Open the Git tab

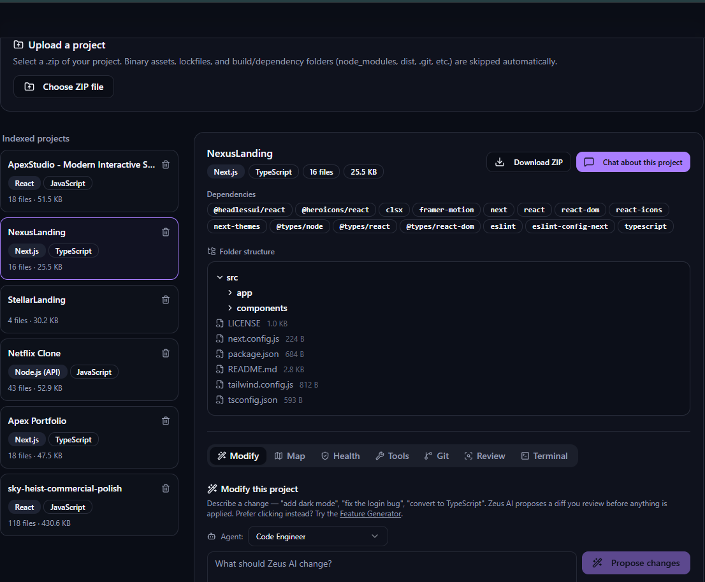tap(437, 456)
